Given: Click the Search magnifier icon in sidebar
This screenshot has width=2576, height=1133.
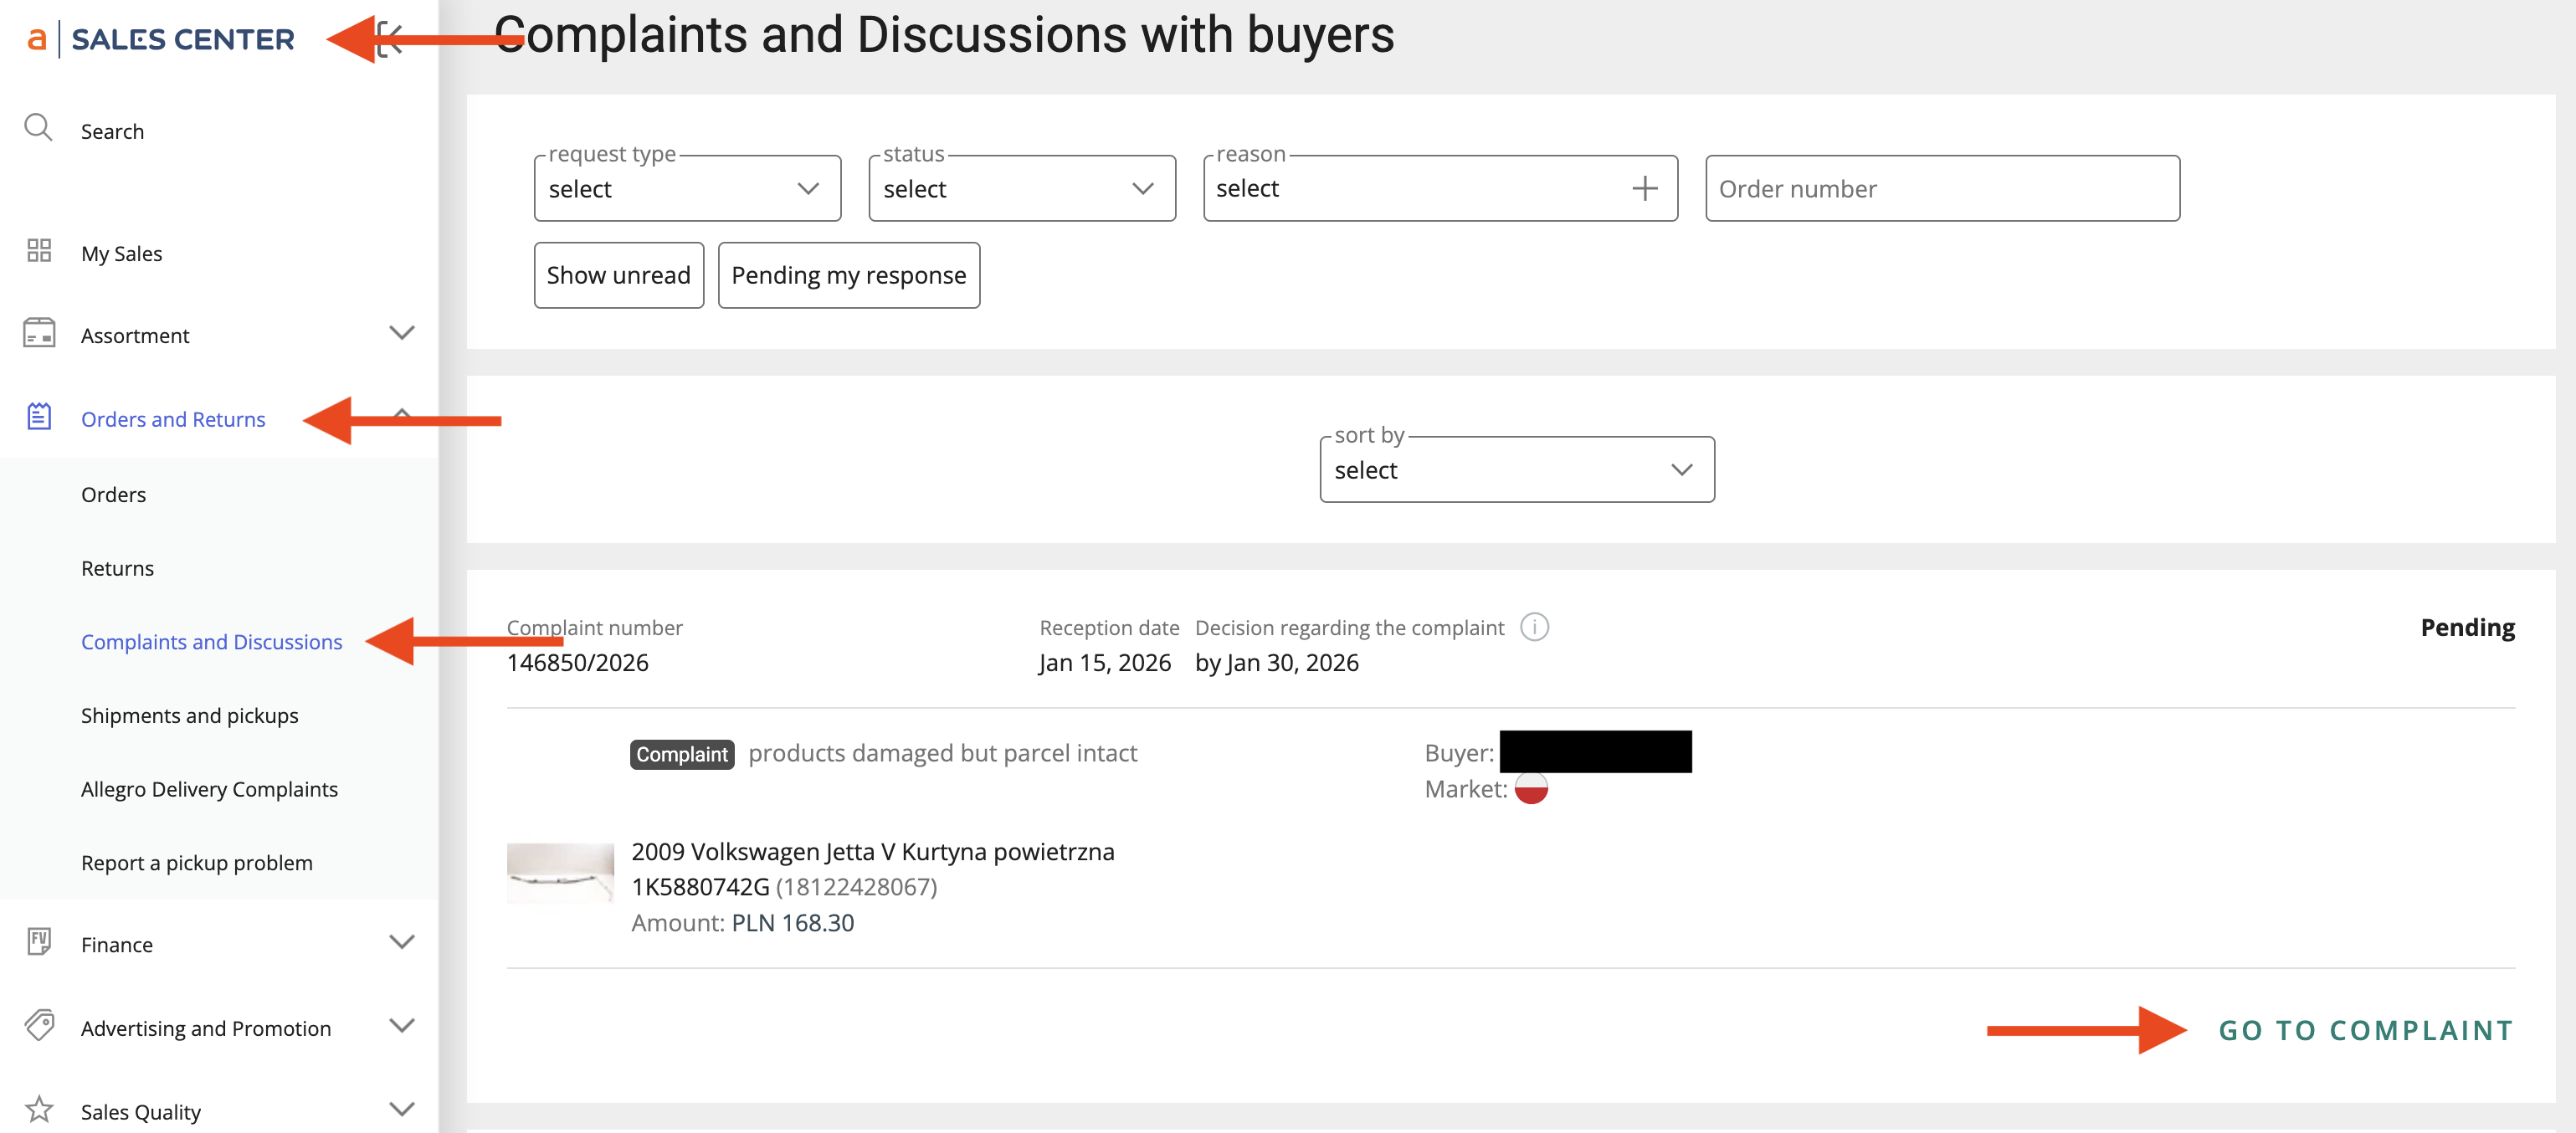Looking at the screenshot, I should pos(38,128).
